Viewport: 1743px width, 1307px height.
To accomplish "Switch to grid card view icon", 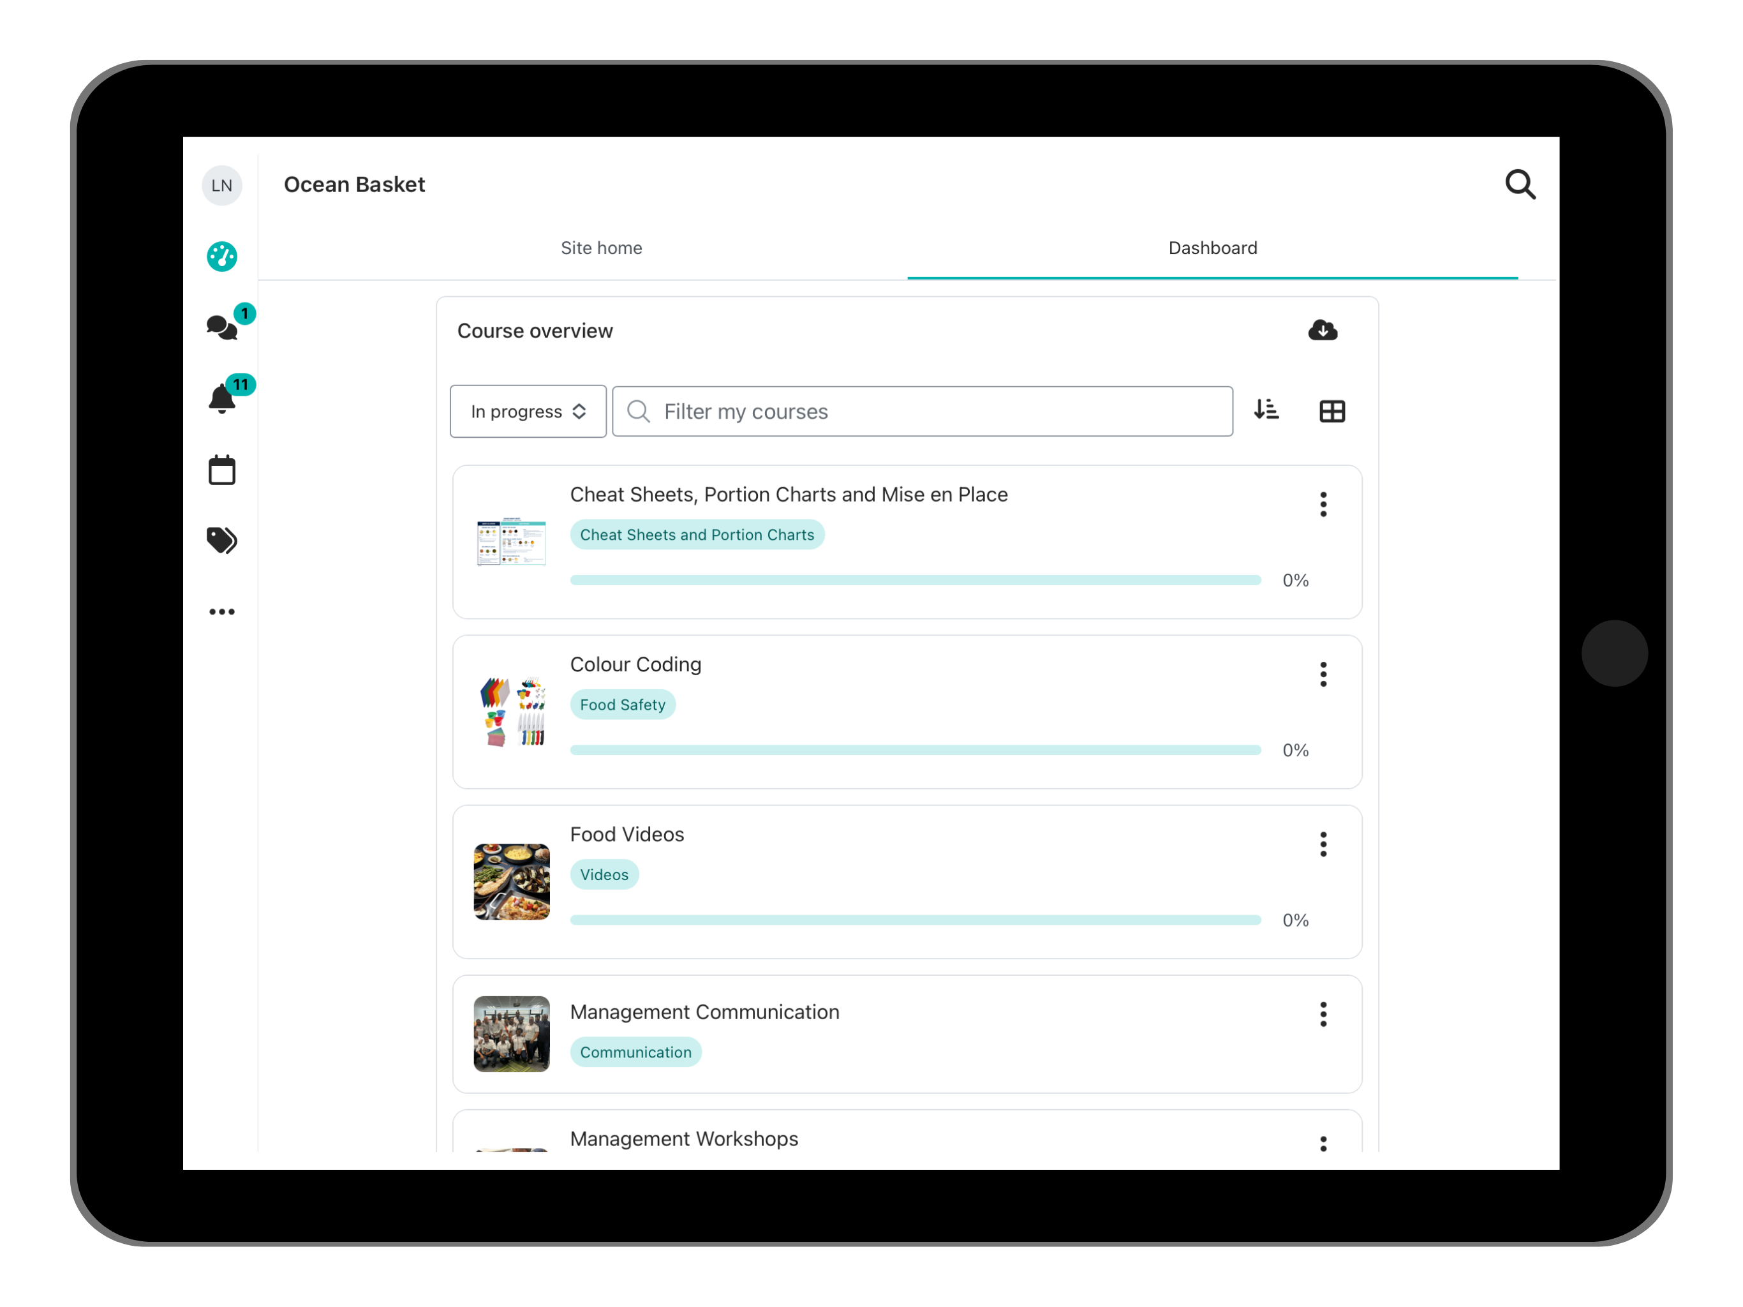I will click(1331, 411).
